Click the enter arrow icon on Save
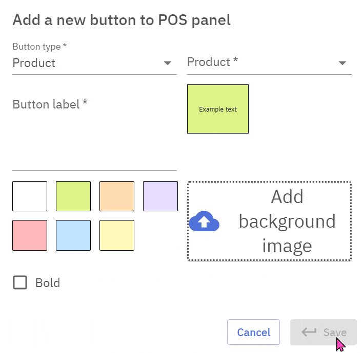This screenshot has height=353, width=364. pos(309,332)
